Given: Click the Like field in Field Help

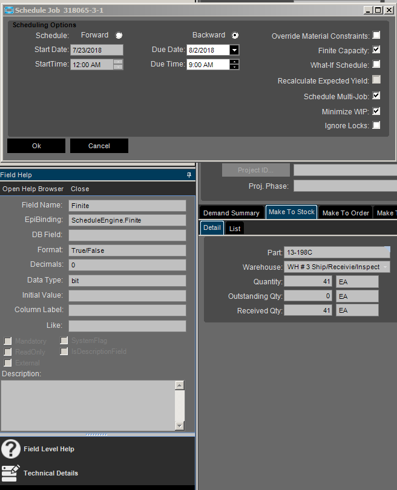Looking at the screenshot, I should click(127, 326).
